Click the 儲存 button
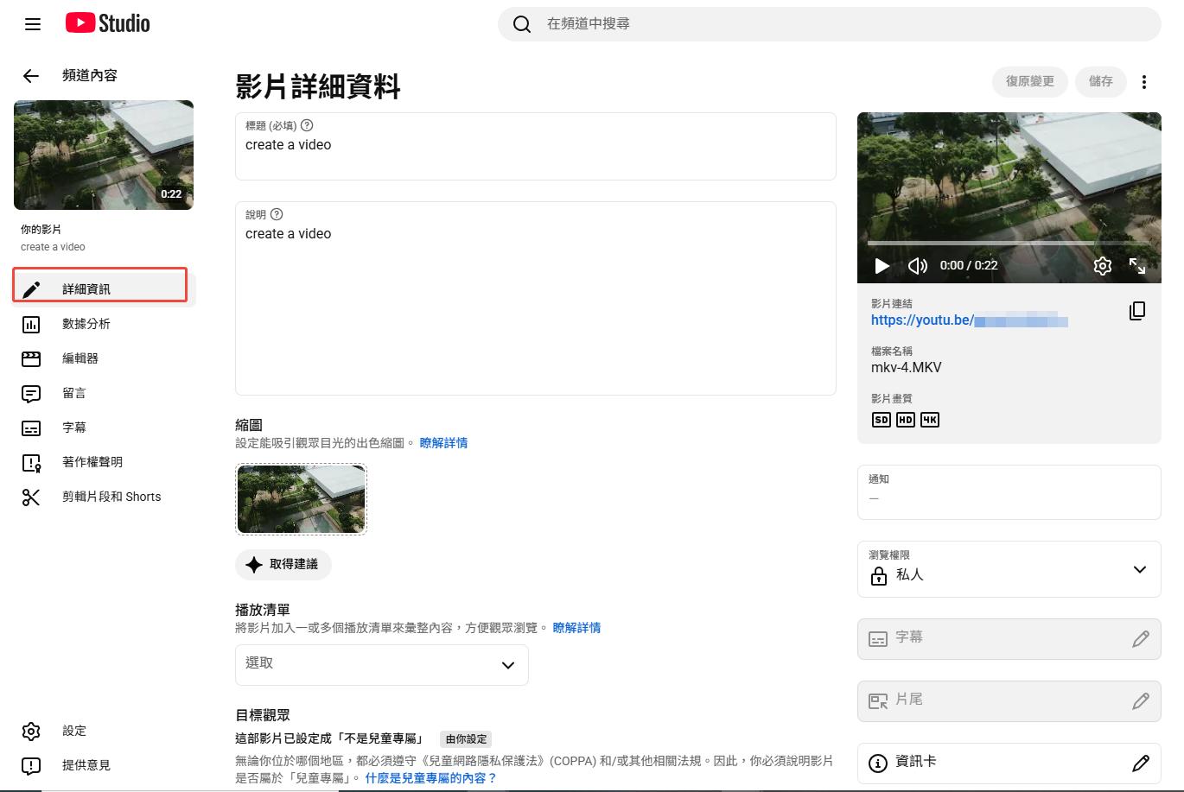 (1101, 81)
